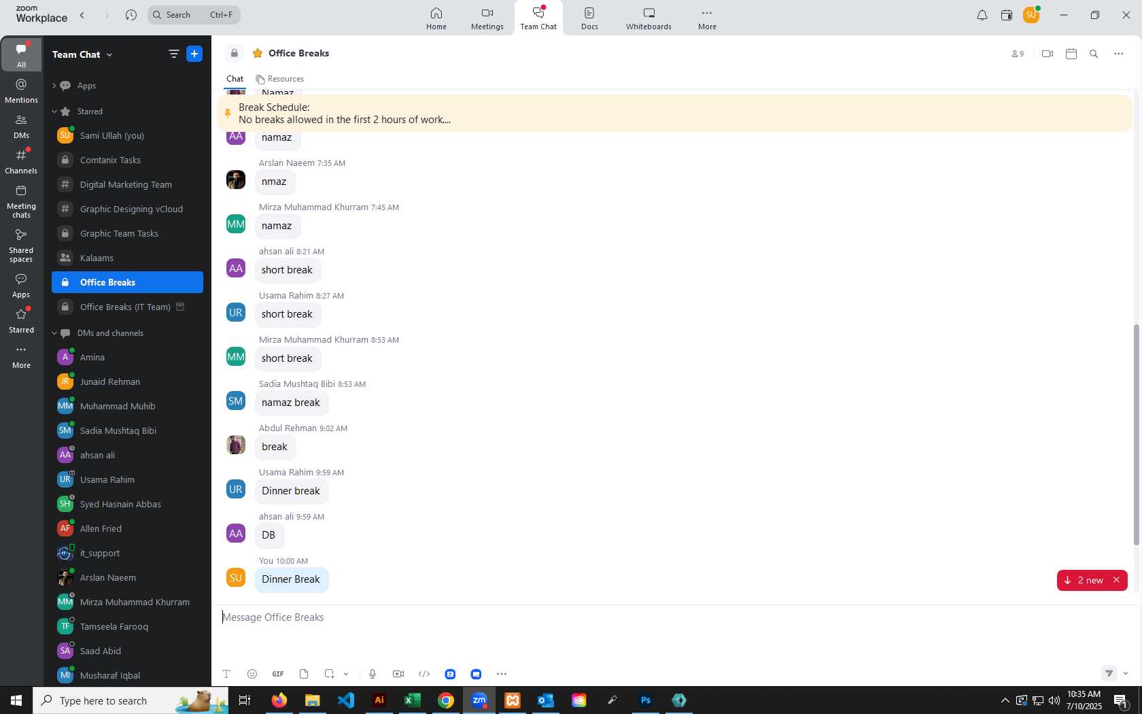This screenshot has width=1142, height=714.
Task: Click the blue new chat plus button
Action: coord(194,54)
